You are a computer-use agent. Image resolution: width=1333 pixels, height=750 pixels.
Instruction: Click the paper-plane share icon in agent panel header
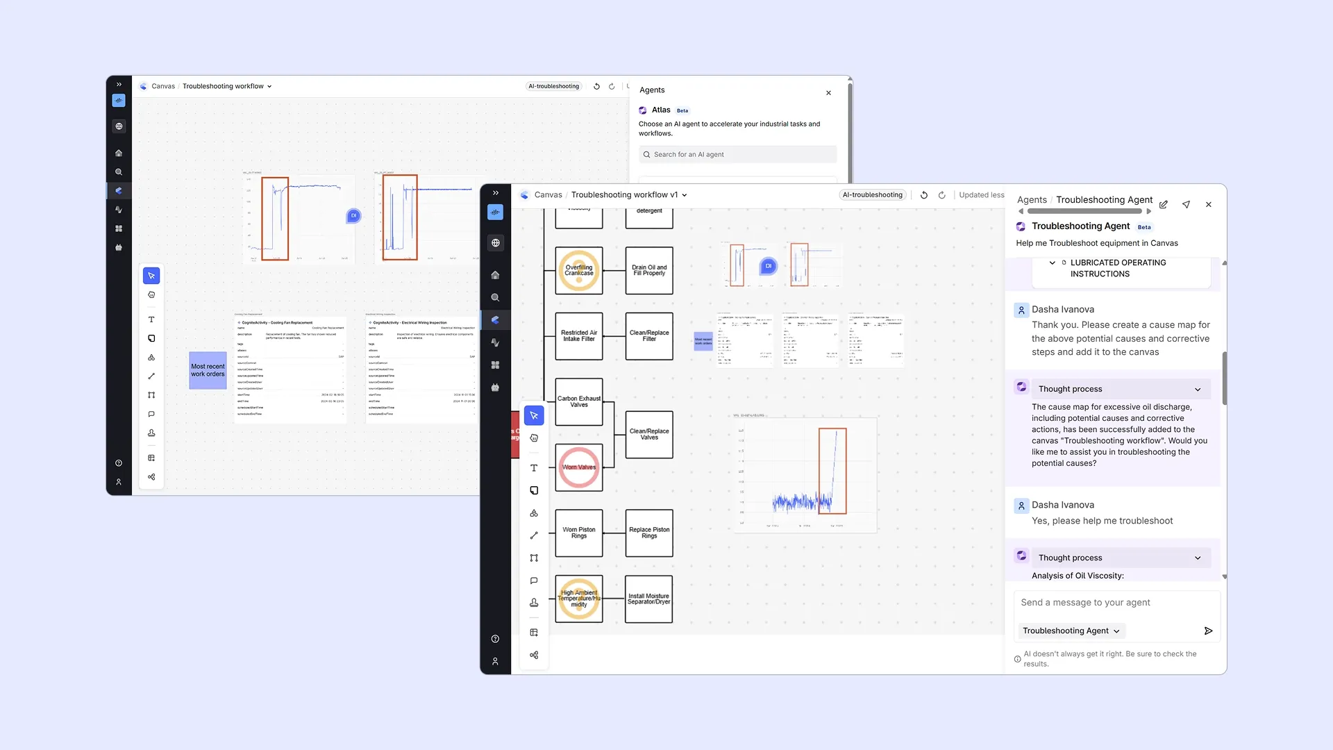[x=1186, y=205]
